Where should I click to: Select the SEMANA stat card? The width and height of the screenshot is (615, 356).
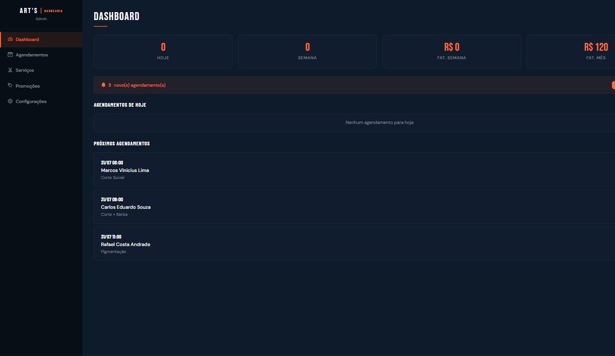[307, 52]
